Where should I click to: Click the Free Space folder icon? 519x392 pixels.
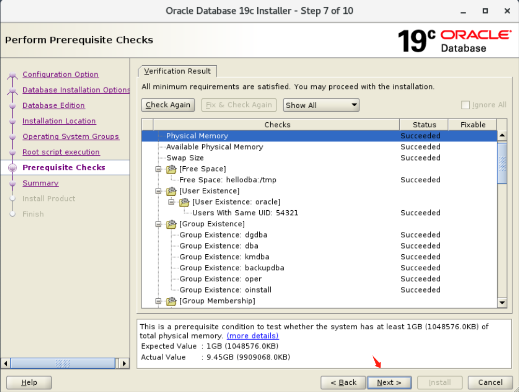tap(172, 169)
